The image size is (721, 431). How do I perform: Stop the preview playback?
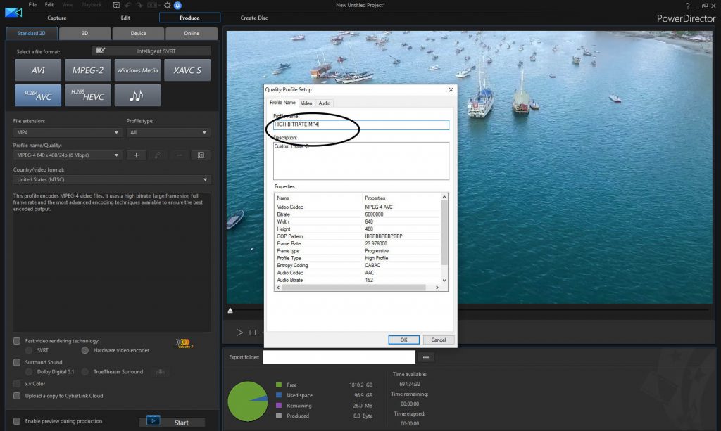tap(253, 333)
